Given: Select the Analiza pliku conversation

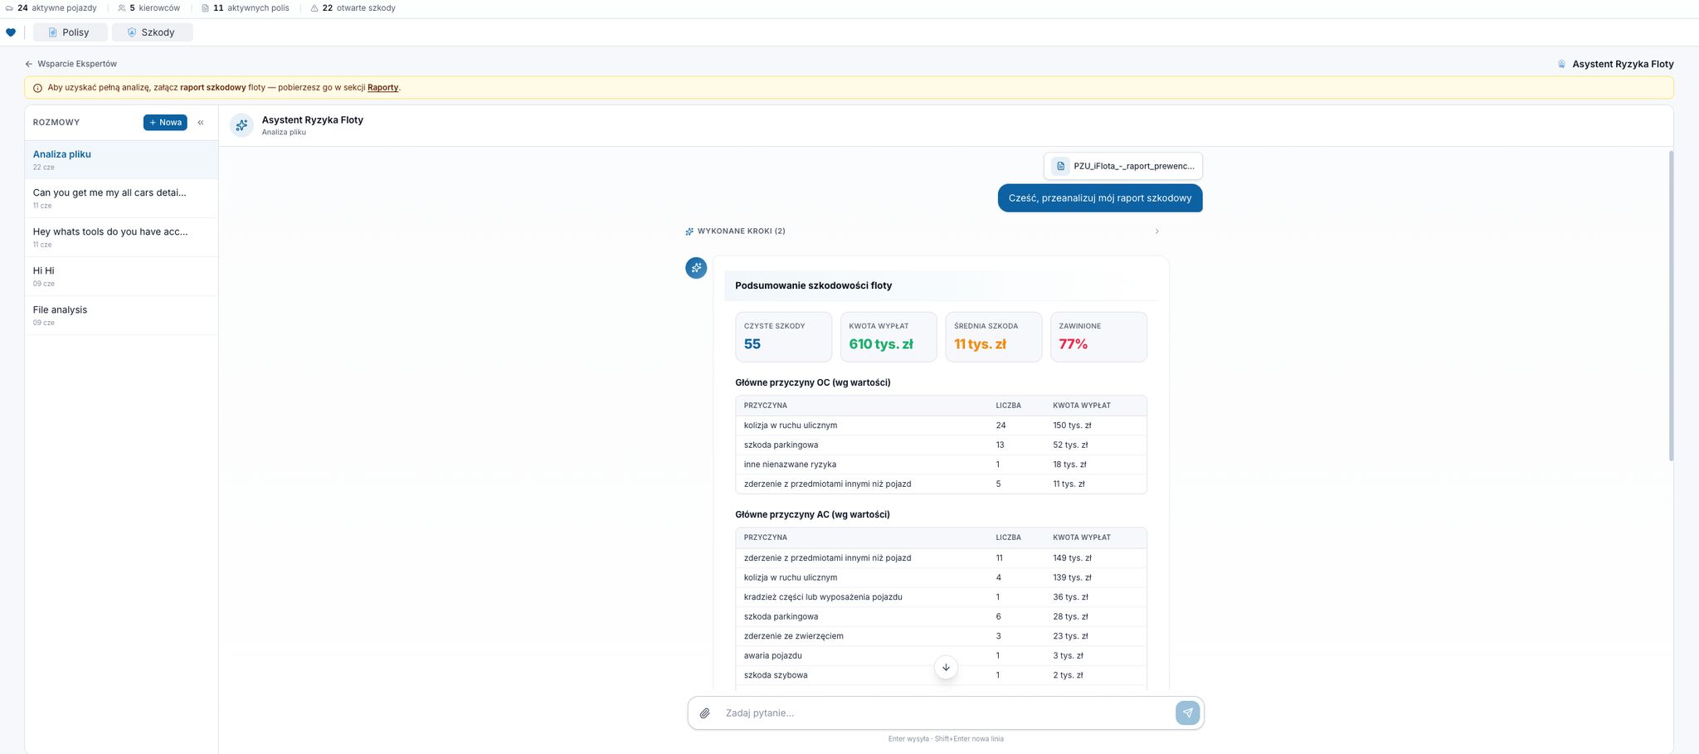Looking at the screenshot, I should coord(121,159).
